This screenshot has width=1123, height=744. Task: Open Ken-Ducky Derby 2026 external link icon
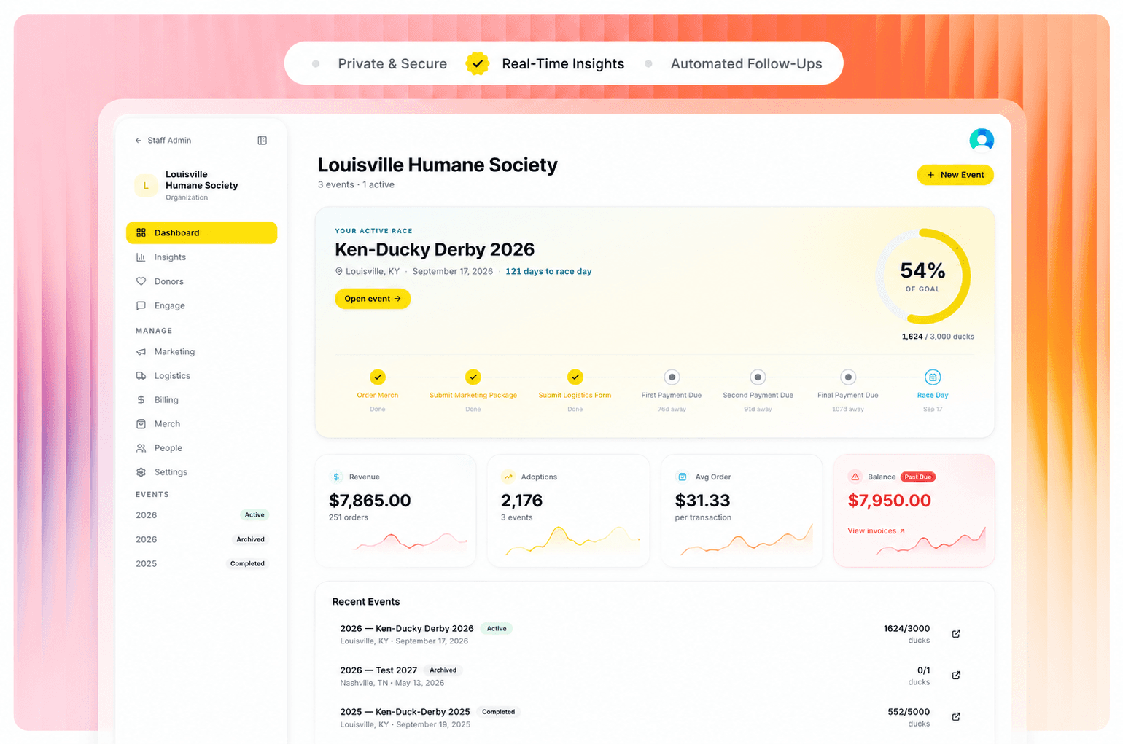956,634
